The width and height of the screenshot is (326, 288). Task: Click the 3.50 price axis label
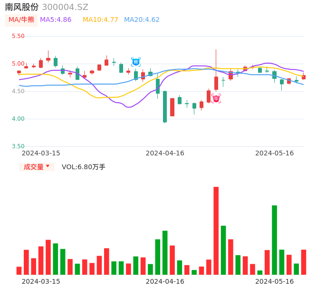point(18,146)
